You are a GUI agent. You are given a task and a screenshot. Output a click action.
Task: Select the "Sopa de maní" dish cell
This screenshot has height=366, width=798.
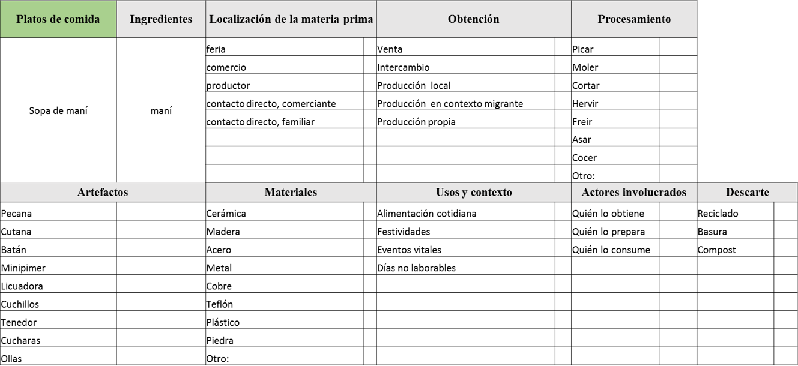coord(58,110)
